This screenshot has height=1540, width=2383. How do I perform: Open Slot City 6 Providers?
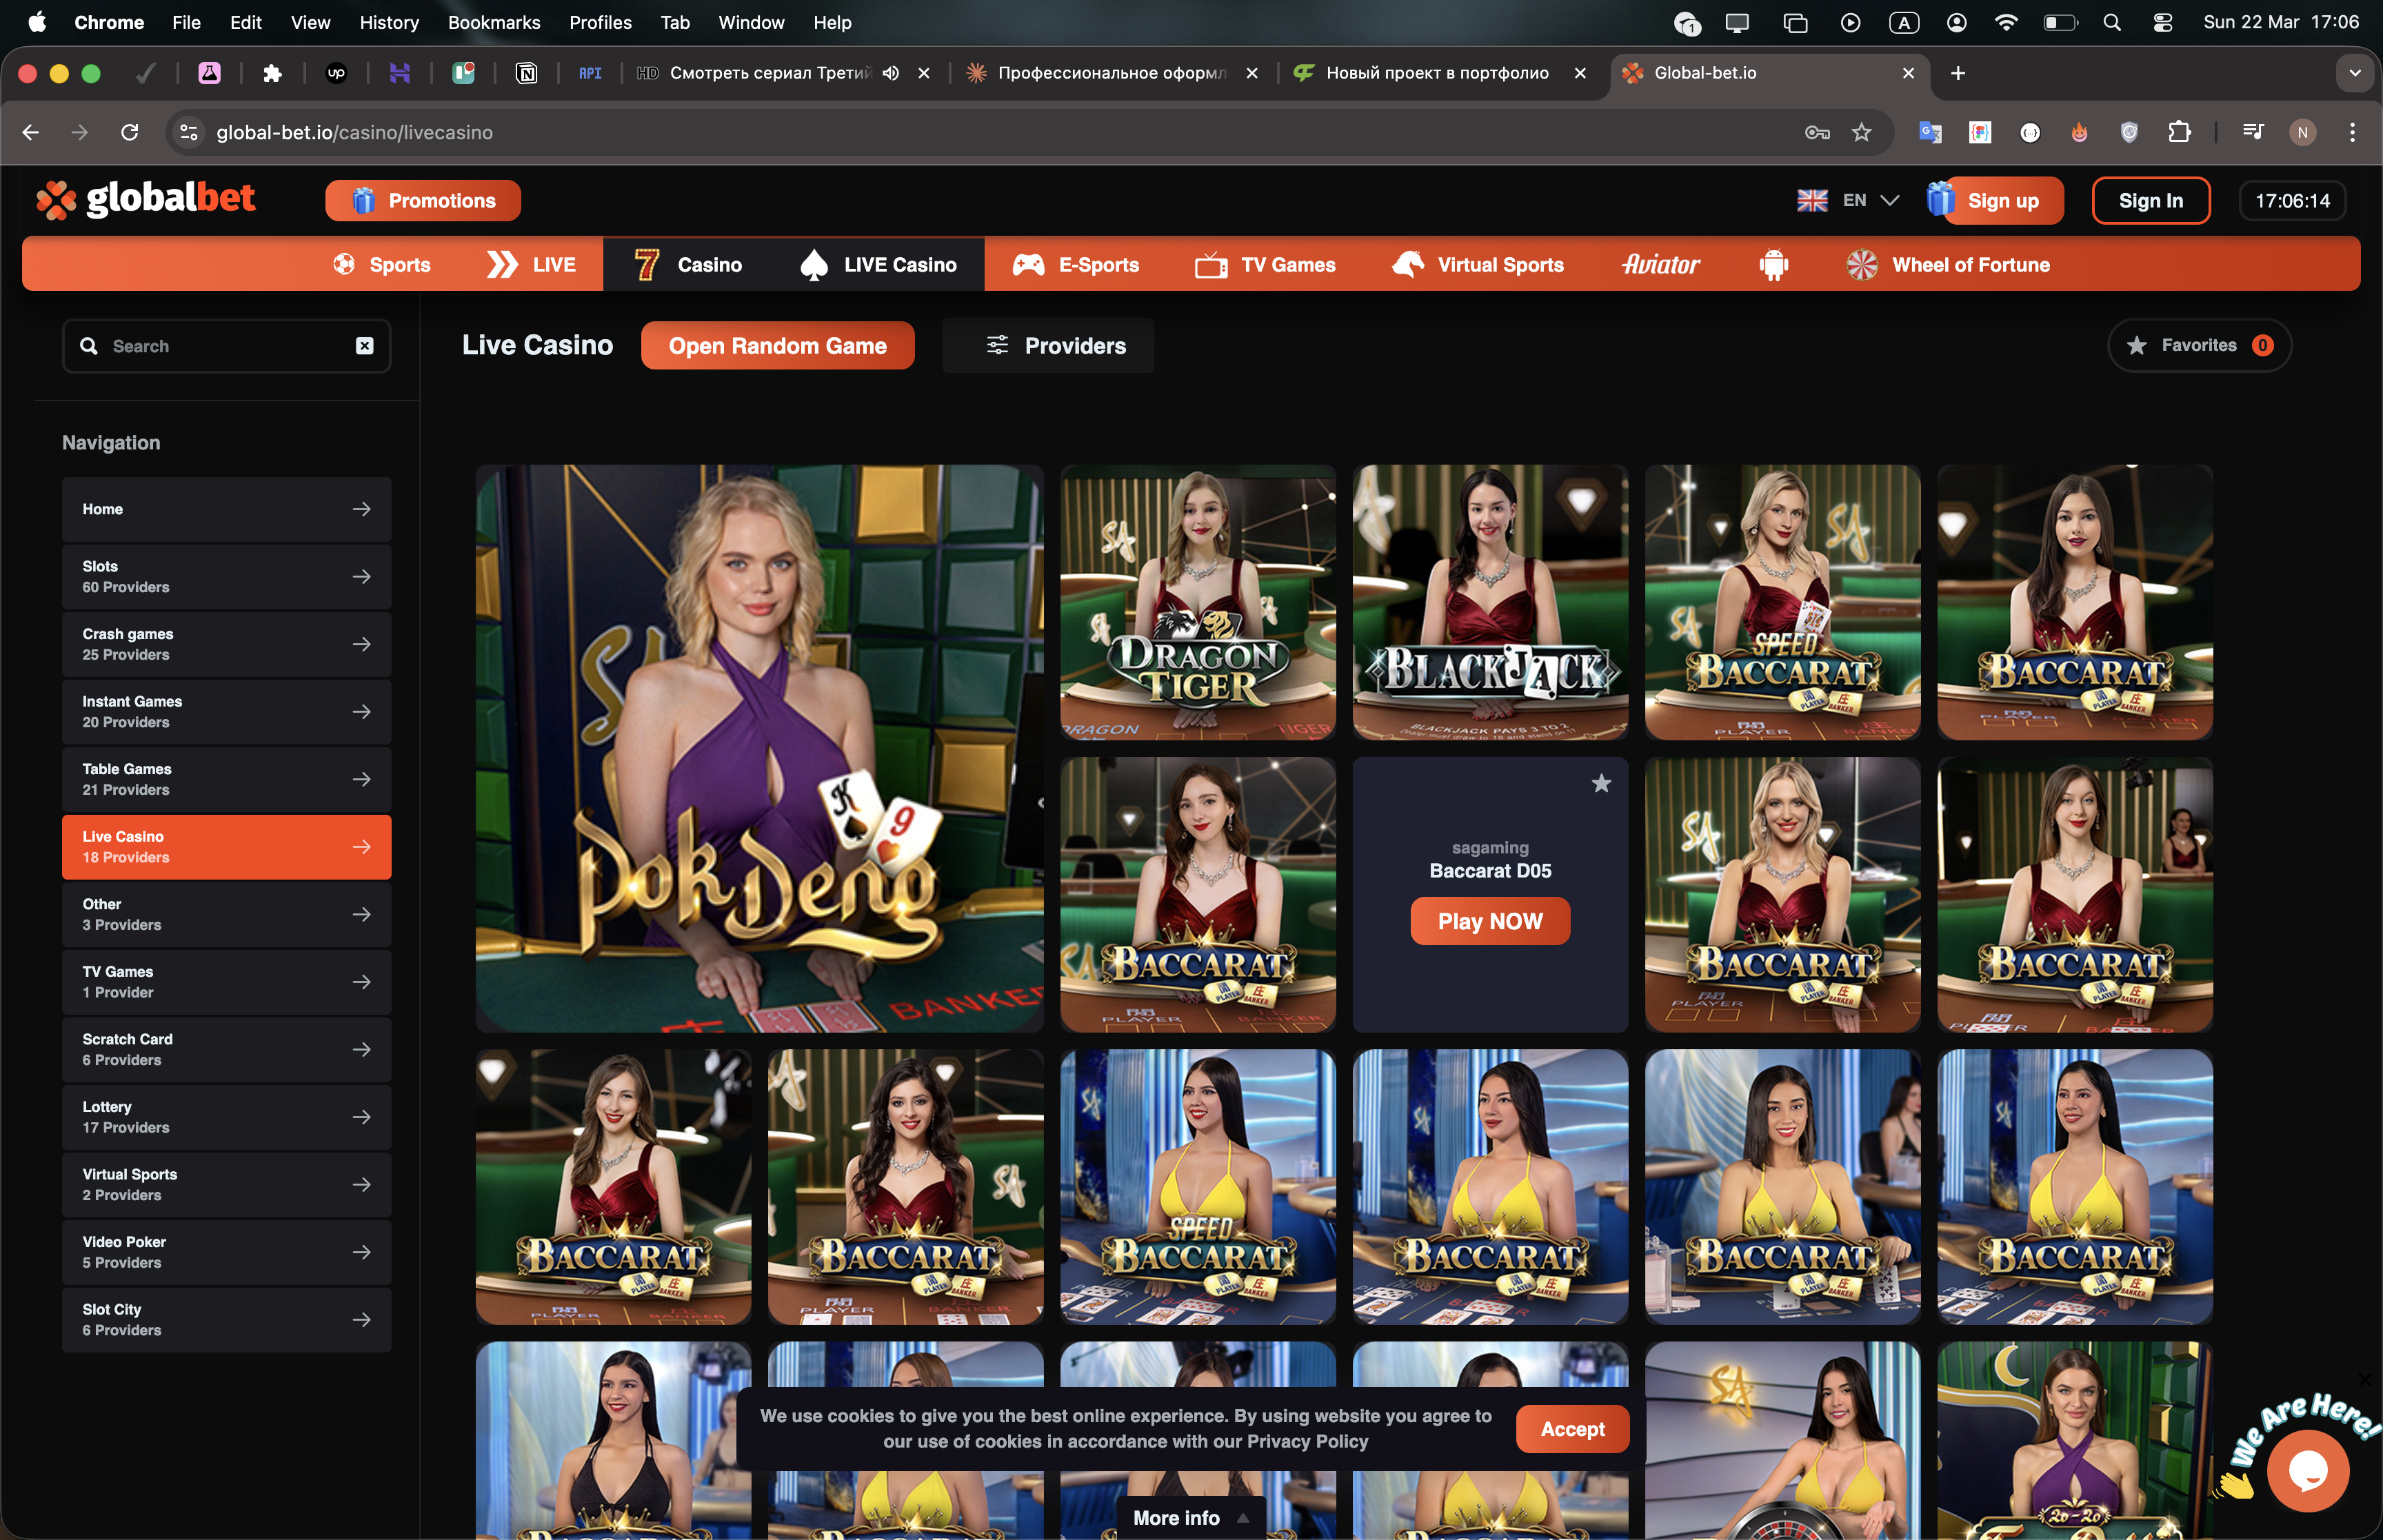pos(226,1320)
